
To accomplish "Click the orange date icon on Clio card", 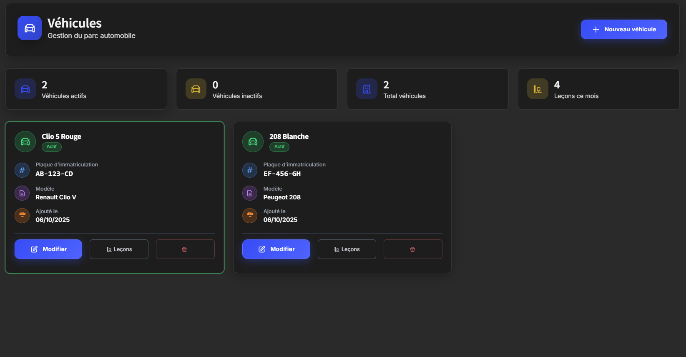I will pyautogui.click(x=22, y=216).
